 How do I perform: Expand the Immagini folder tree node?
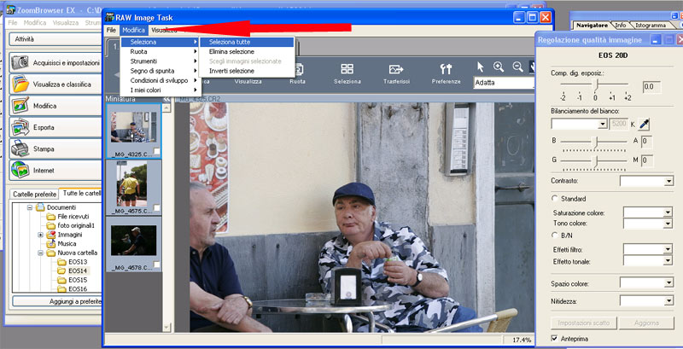point(40,235)
